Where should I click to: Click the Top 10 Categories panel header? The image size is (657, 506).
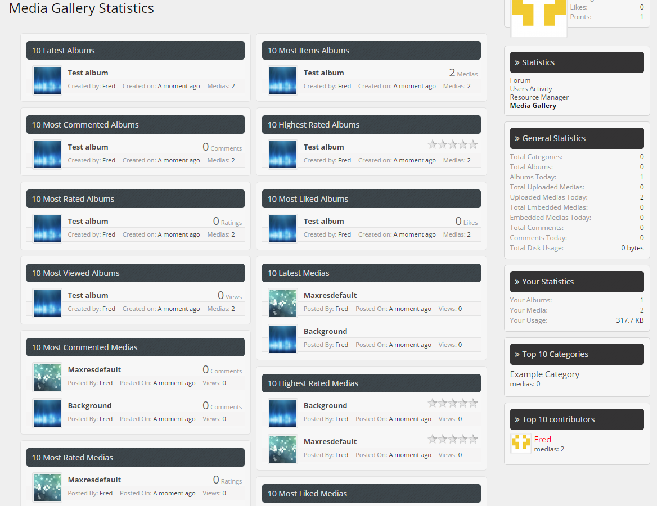[x=577, y=354]
